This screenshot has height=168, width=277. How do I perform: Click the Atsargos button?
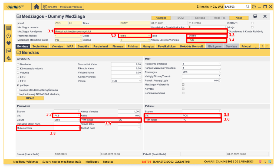click(x=161, y=18)
